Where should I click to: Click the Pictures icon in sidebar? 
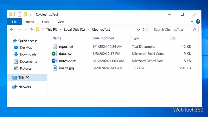click(x=16, y=68)
